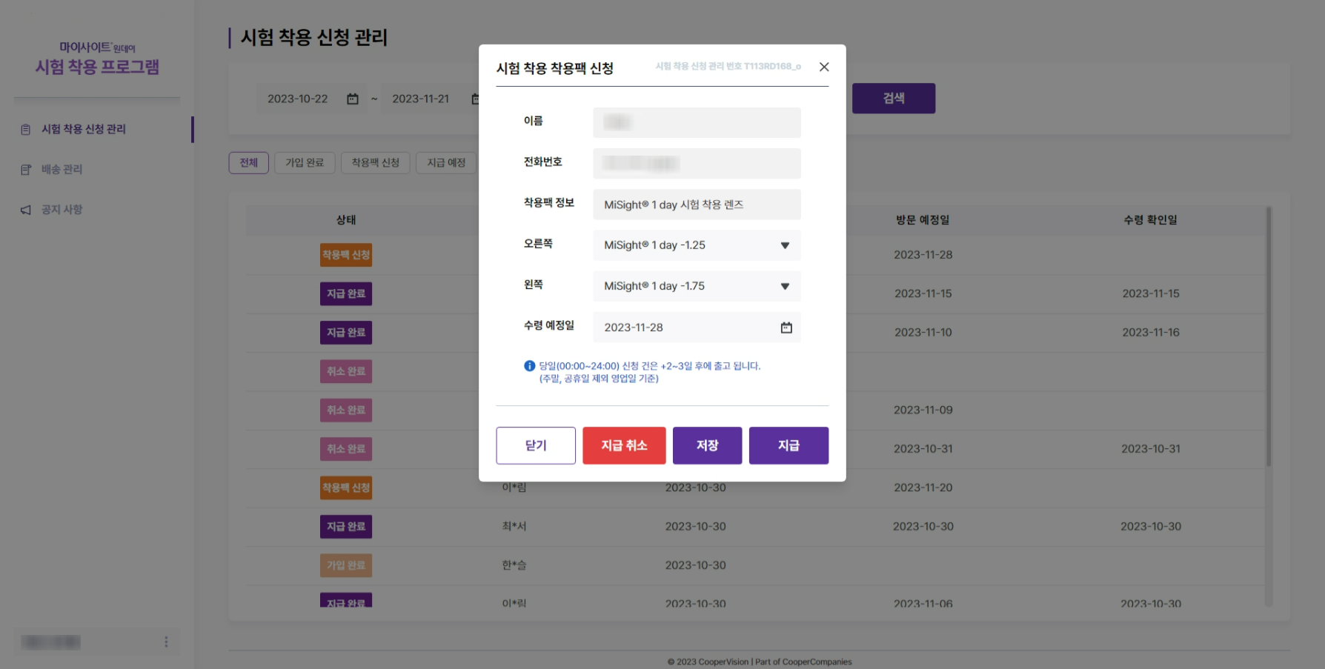Switch to the 지급 예정 filter tab

(x=446, y=163)
